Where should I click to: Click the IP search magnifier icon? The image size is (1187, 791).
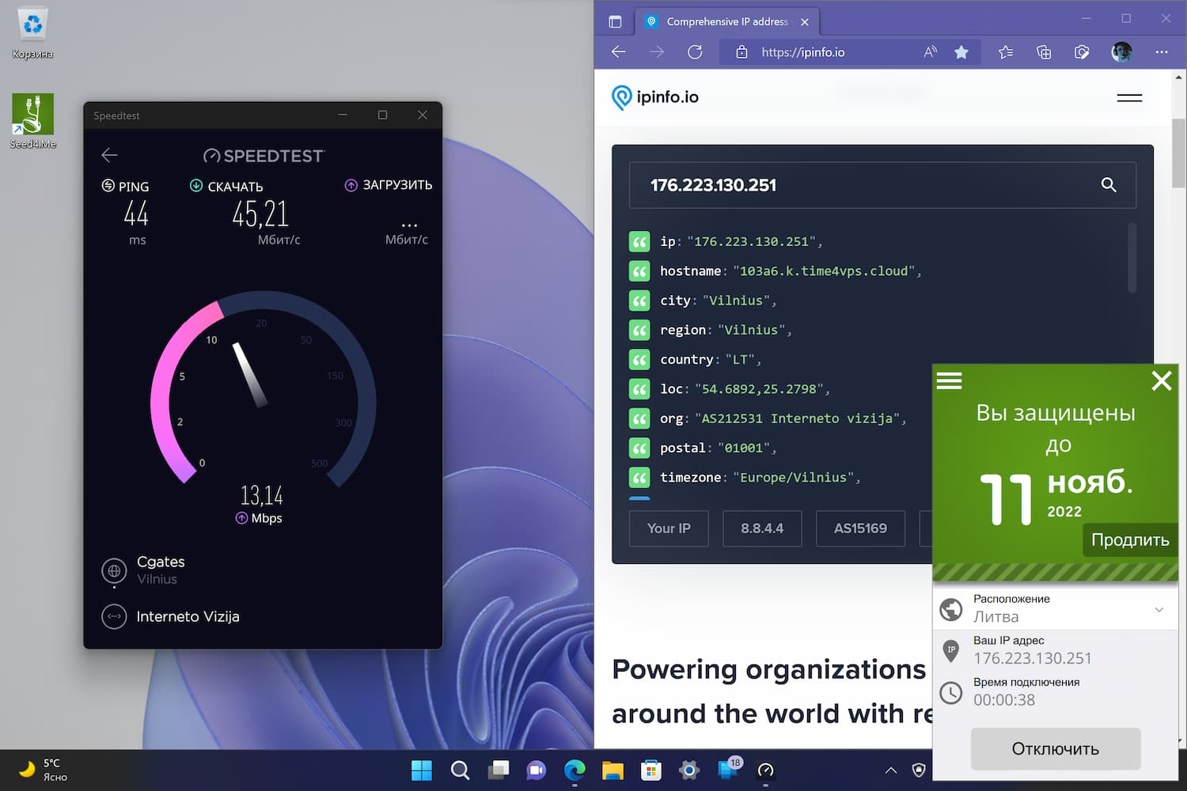(1109, 185)
